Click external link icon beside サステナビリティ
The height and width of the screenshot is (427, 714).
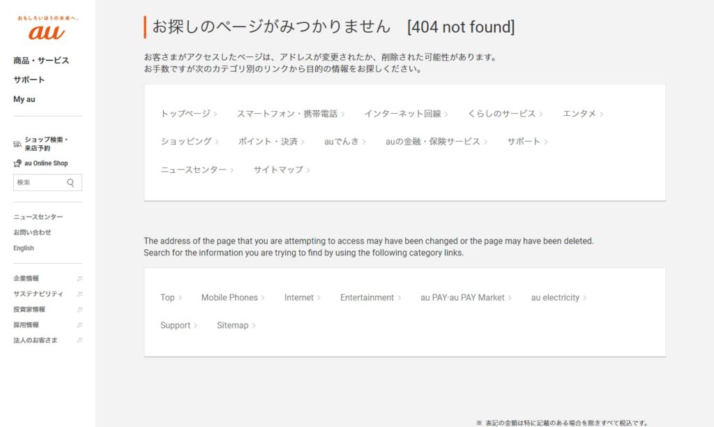pyautogui.click(x=79, y=294)
